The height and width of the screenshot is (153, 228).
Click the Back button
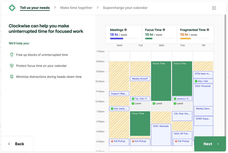click(x=17, y=144)
